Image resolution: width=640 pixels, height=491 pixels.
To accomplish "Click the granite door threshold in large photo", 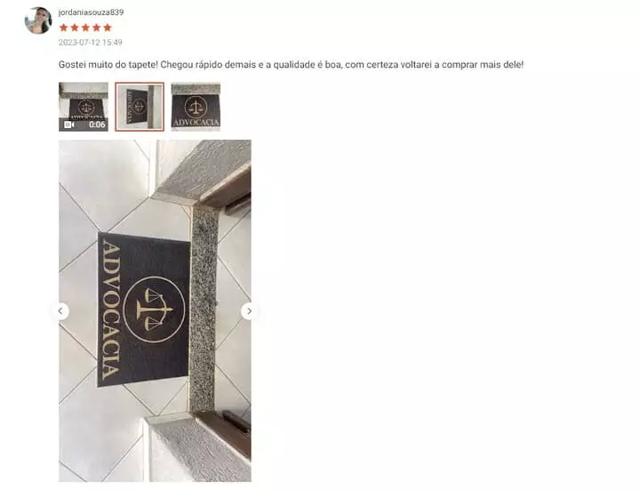I will click(203, 309).
